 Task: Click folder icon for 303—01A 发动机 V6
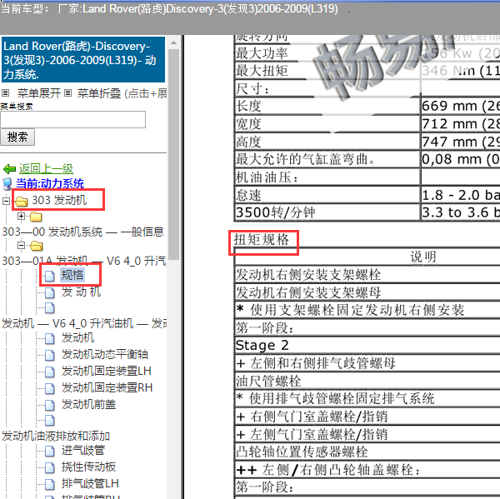click(x=36, y=246)
